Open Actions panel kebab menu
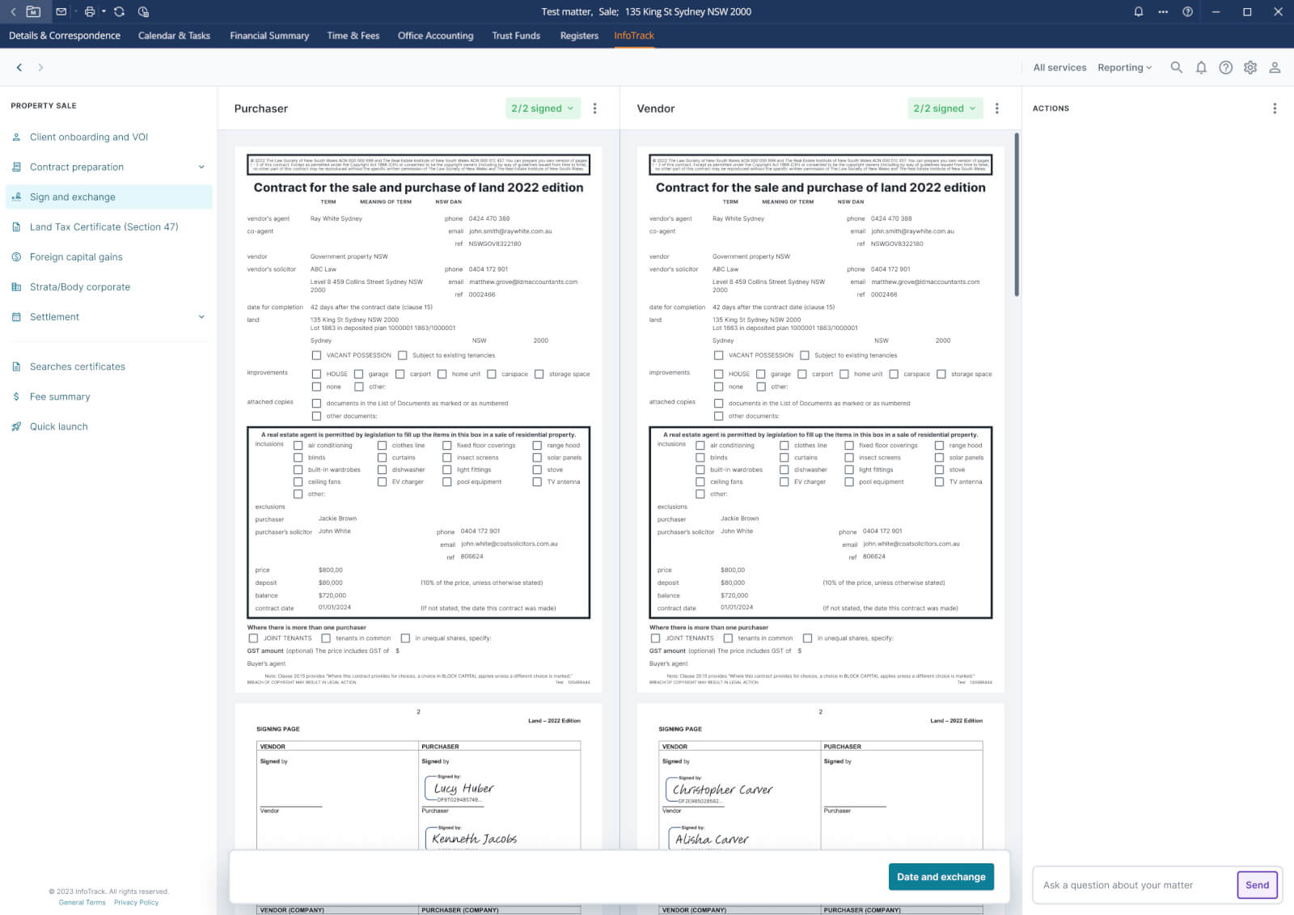 click(1275, 108)
